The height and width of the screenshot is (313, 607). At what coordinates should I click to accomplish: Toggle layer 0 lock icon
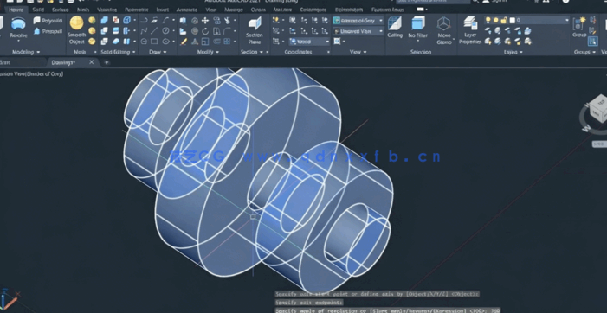pos(504,20)
